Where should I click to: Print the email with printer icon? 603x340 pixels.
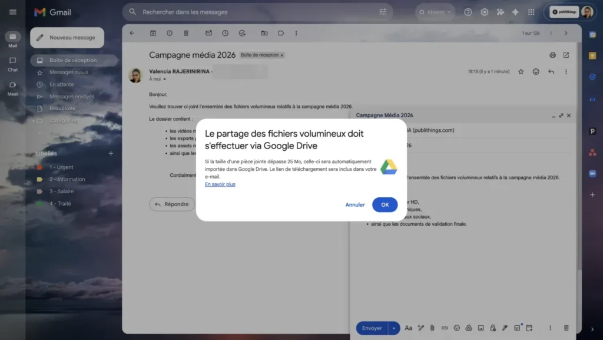[x=552, y=55]
